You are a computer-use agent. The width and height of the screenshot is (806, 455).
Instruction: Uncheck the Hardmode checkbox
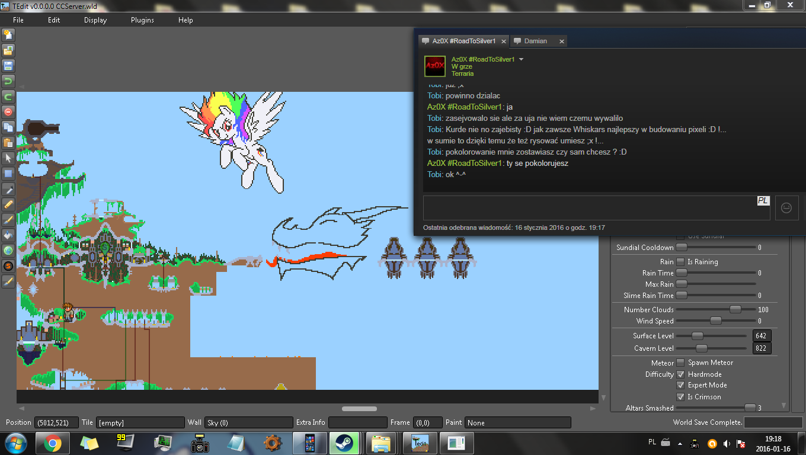pyautogui.click(x=681, y=374)
